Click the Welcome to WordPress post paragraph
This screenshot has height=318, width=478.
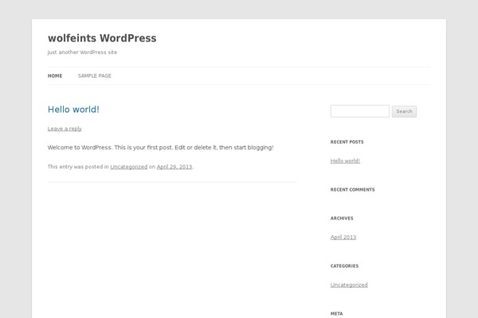161,148
